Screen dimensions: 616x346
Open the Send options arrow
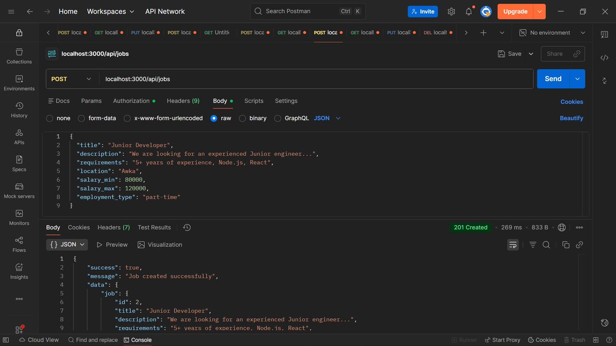577,79
